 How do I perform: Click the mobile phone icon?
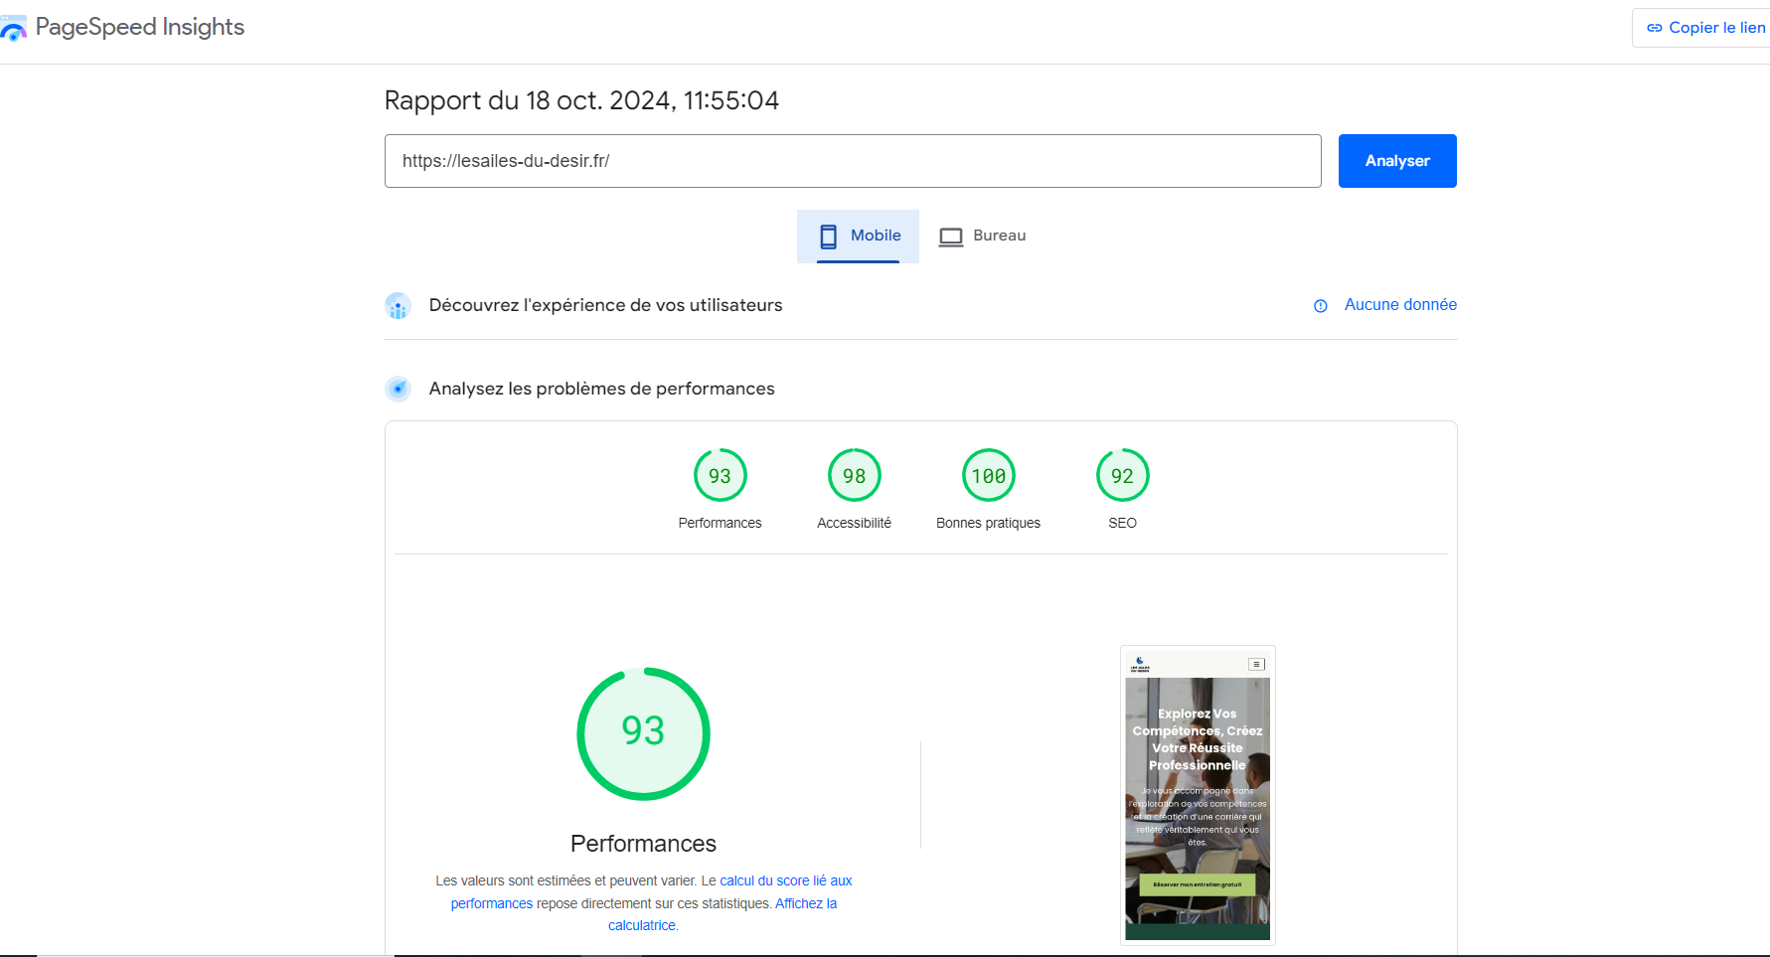[828, 237]
